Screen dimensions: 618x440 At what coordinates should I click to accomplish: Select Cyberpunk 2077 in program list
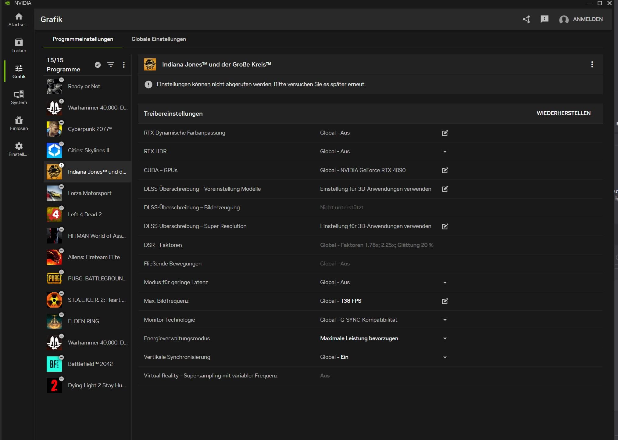point(87,129)
